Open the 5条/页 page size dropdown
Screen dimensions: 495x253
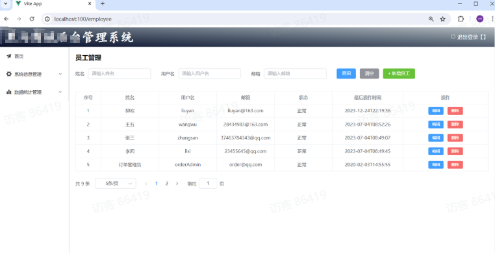coord(116,184)
